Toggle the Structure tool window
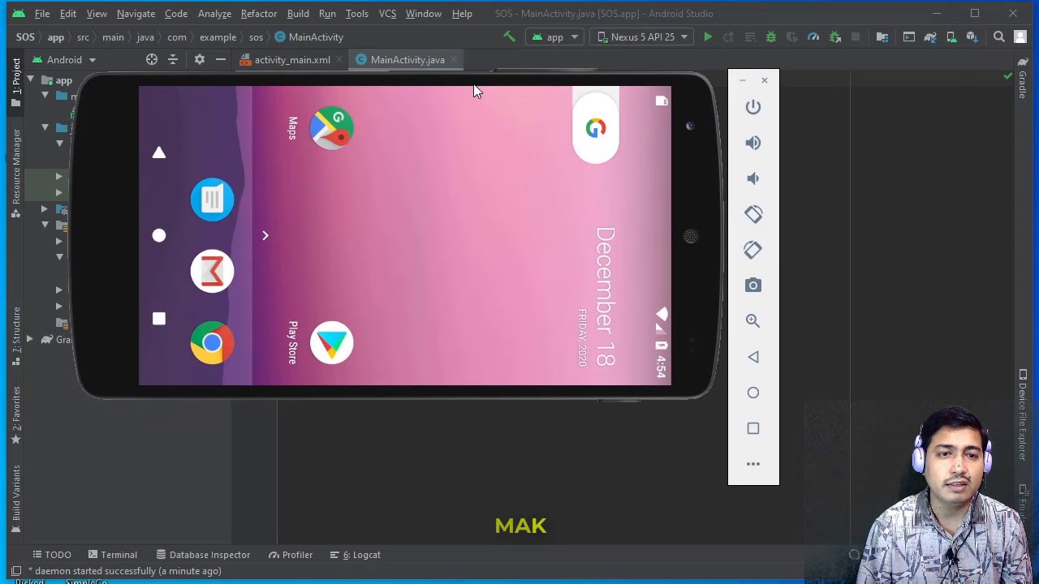The width and height of the screenshot is (1039, 584). tap(15, 334)
